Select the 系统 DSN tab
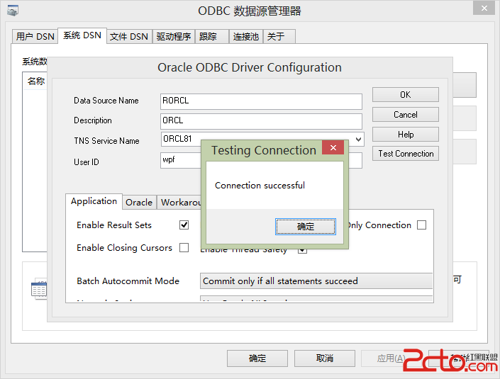This screenshot has height=379, width=500. coord(82,35)
